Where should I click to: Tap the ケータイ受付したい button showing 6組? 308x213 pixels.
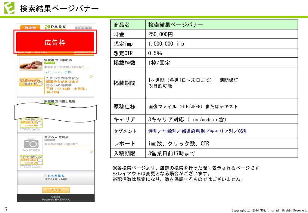click(x=31, y=123)
